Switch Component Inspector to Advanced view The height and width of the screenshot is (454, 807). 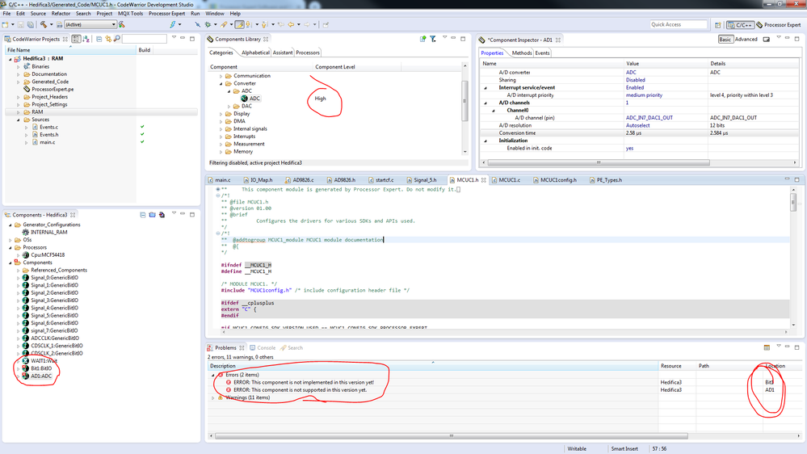pyautogui.click(x=746, y=39)
